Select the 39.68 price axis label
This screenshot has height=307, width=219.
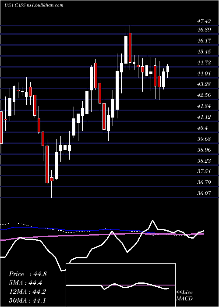click(204, 139)
